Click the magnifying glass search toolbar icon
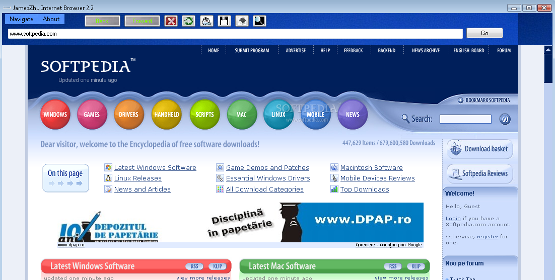 click(259, 21)
